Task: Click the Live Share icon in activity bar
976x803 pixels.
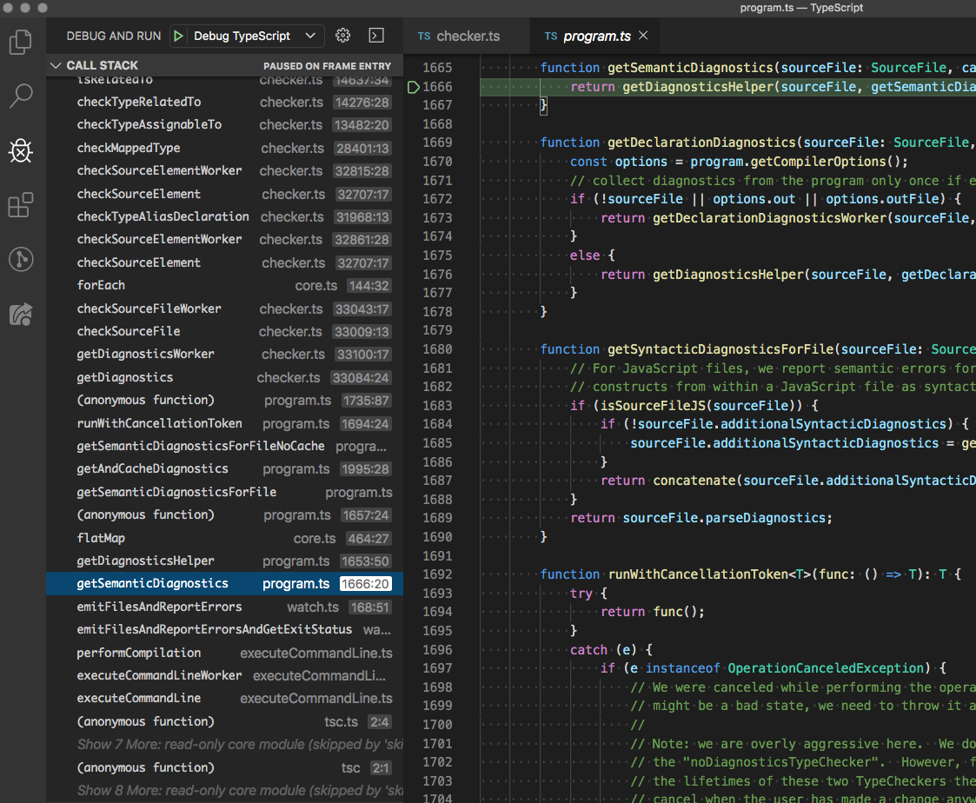Action: (x=21, y=314)
